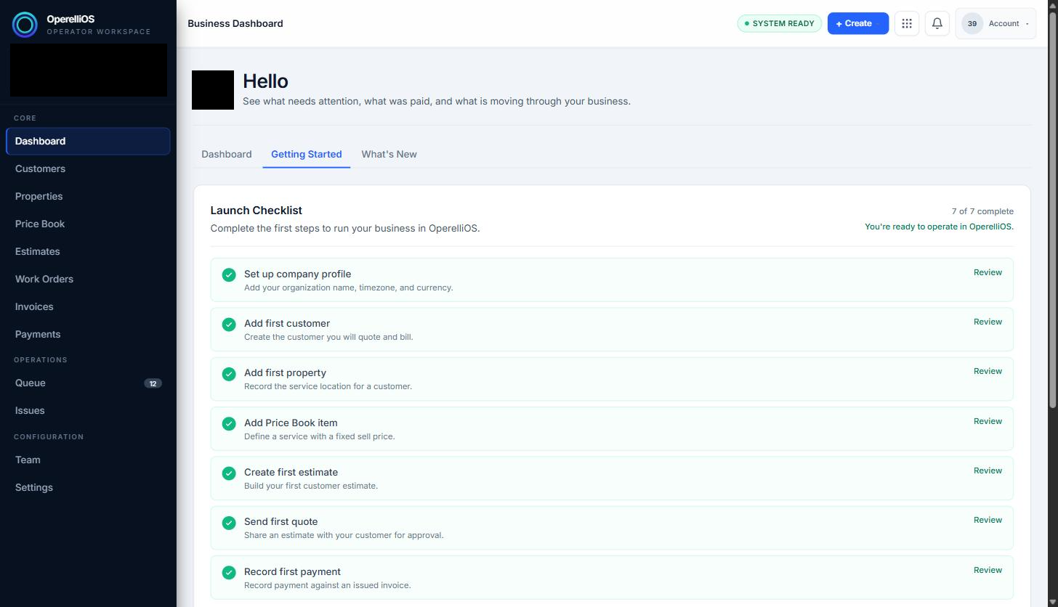
Task: Open the Account dropdown
Action: click(996, 23)
